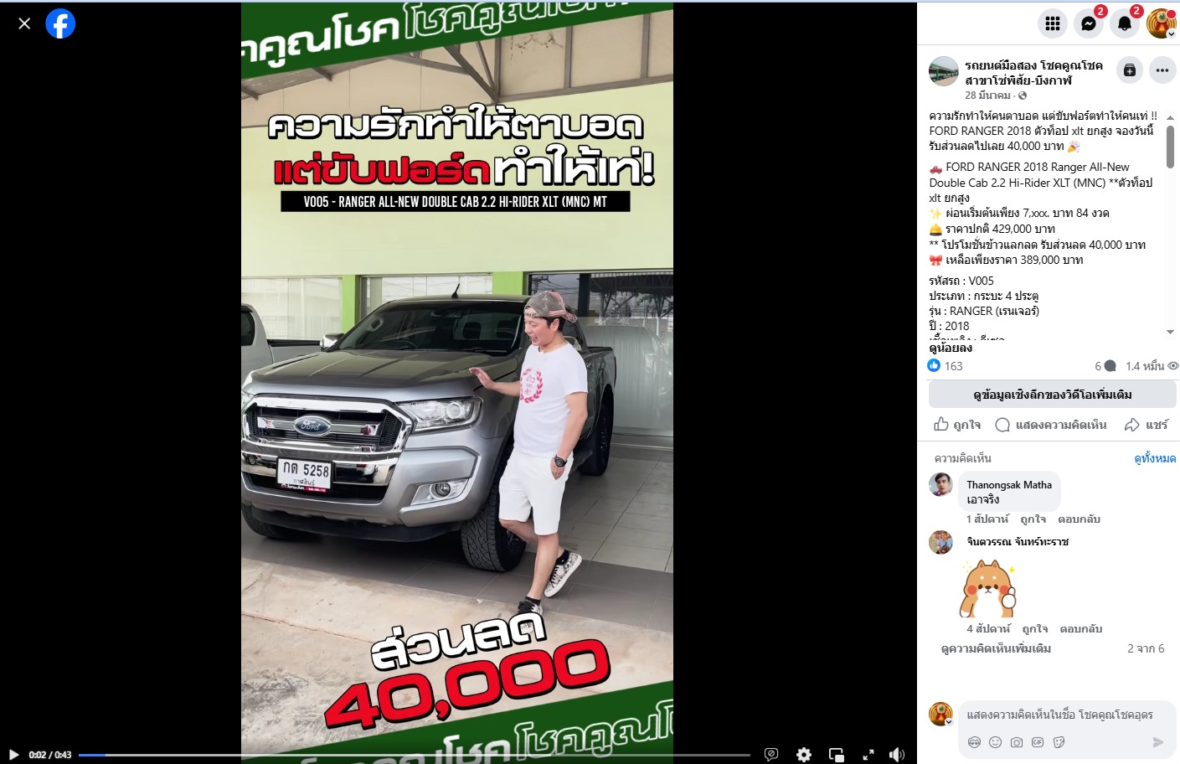
Task: Click the ถูกใจ like action
Action: (x=957, y=425)
